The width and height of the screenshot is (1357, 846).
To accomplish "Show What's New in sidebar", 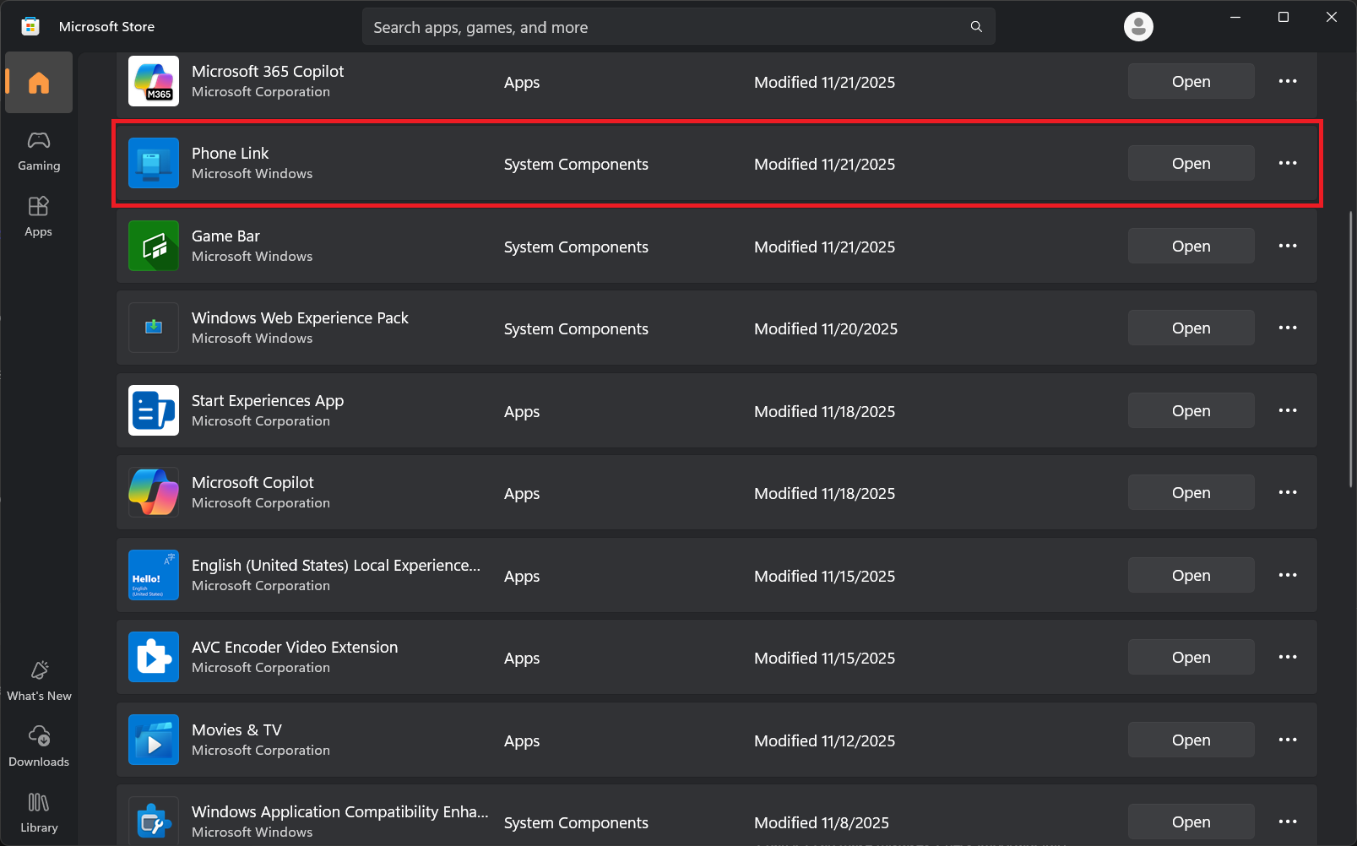I will click(39, 681).
